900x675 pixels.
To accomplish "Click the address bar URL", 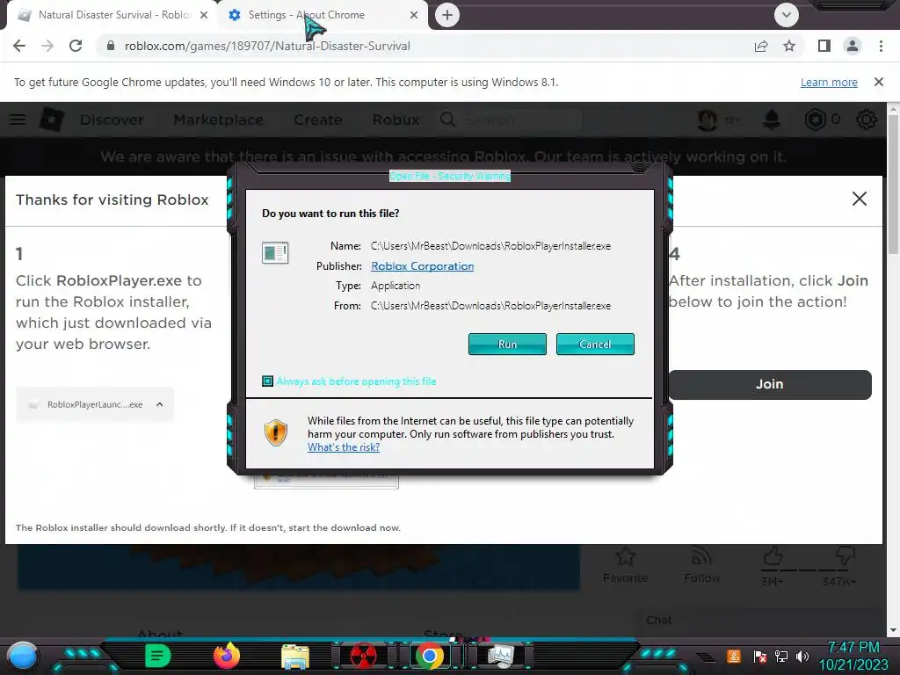I will click(x=267, y=46).
